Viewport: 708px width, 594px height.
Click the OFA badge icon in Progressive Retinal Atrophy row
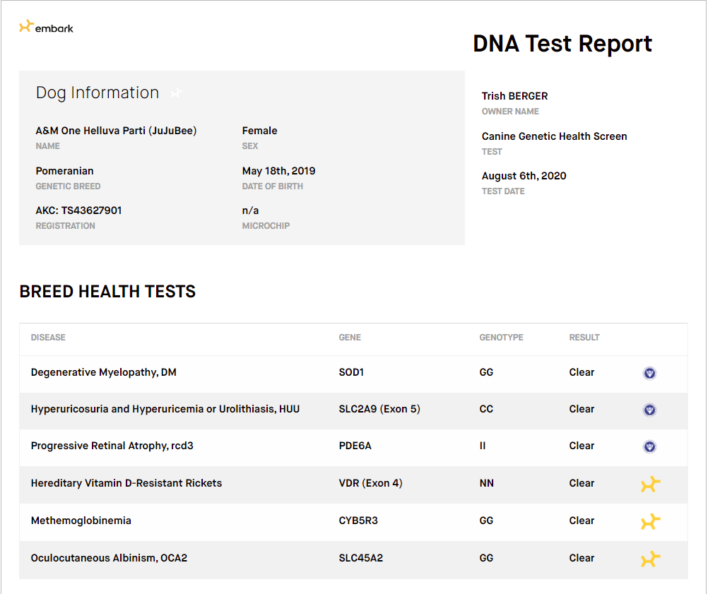tap(649, 446)
